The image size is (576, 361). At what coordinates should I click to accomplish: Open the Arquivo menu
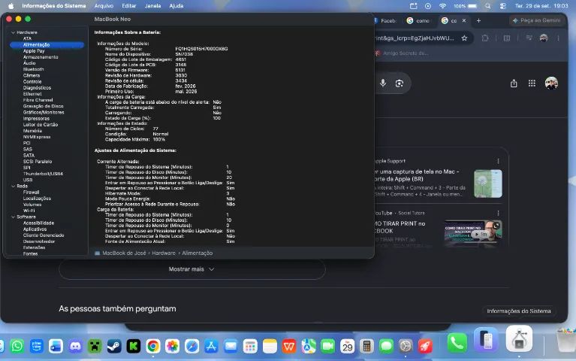tap(104, 6)
